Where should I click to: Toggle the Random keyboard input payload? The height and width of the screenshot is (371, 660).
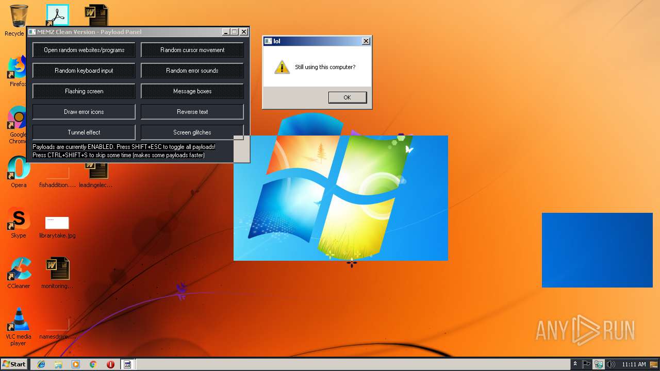[84, 71]
